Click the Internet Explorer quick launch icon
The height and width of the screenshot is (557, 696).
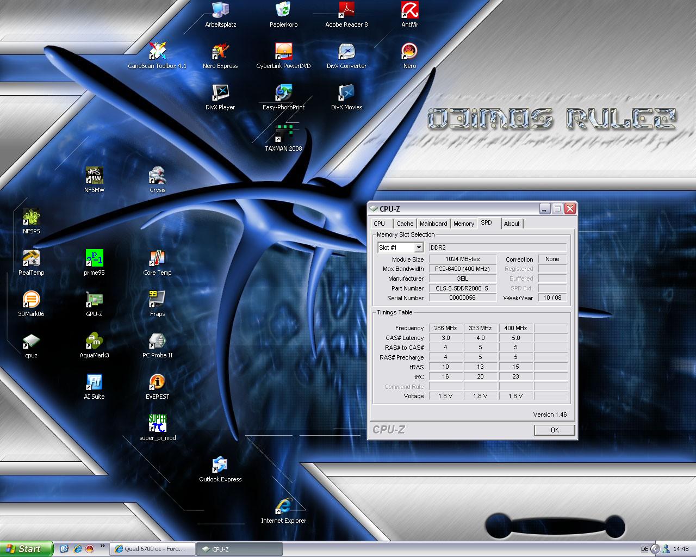(77, 549)
